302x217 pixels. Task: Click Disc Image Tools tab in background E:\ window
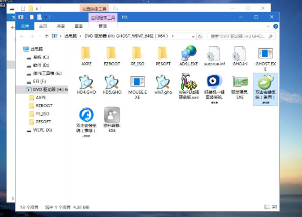[x=94, y=8]
